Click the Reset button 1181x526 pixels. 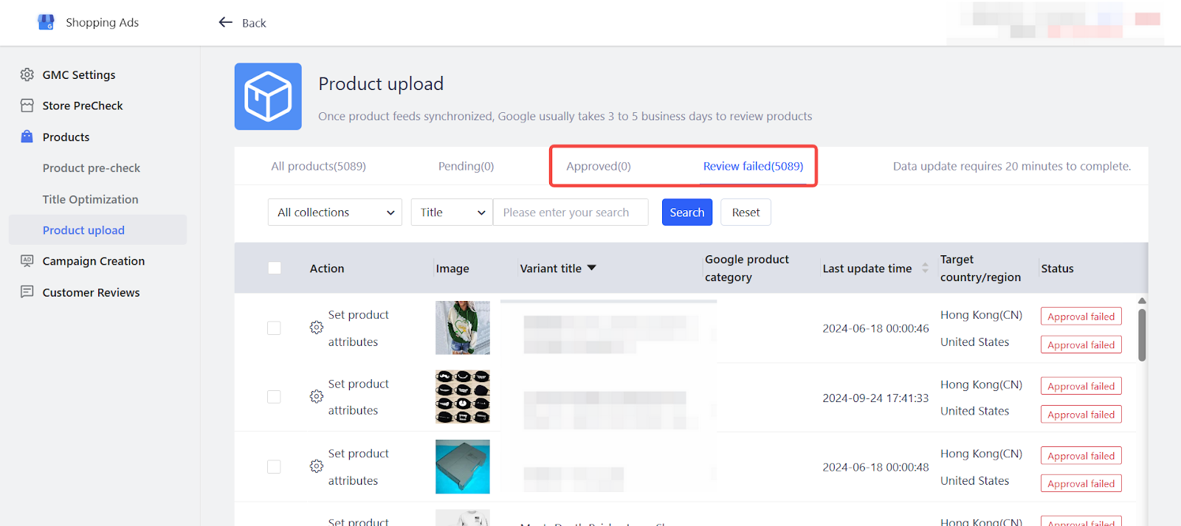[x=746, y=212]
